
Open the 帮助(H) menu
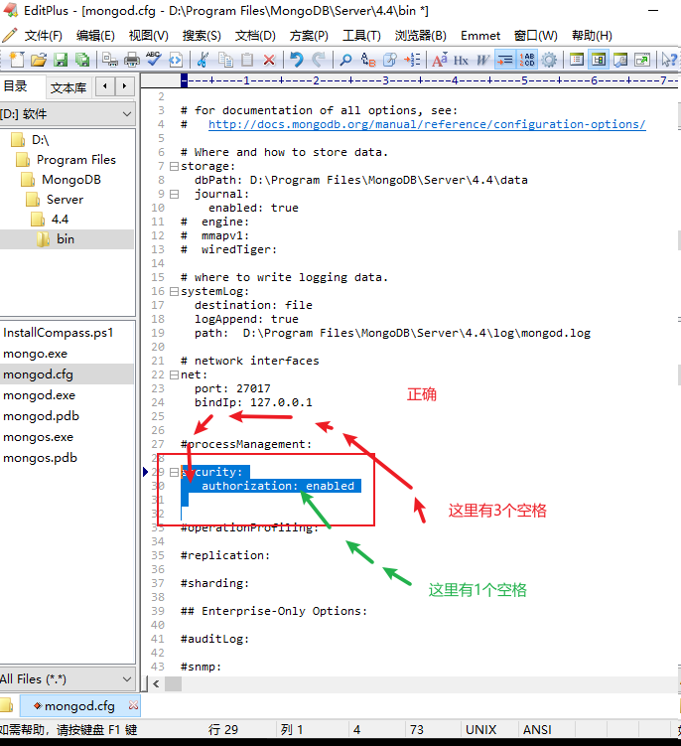[592, 35]
